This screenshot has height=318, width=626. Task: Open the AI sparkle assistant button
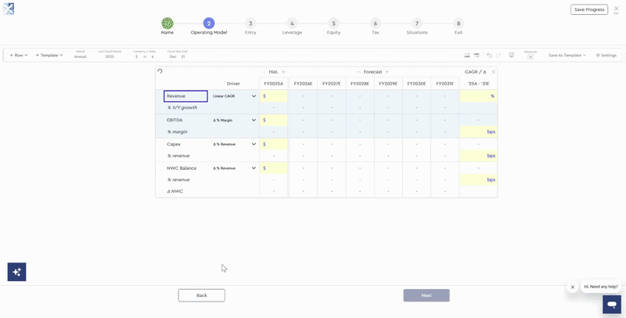click(16, 272)
